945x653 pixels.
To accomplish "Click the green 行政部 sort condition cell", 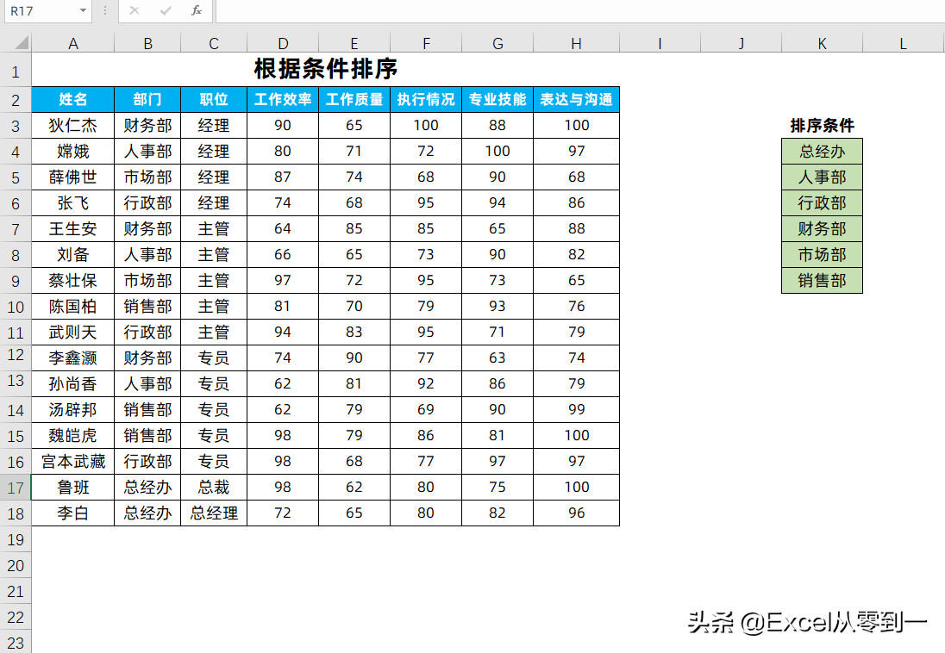I will click(x=822, y=203).
